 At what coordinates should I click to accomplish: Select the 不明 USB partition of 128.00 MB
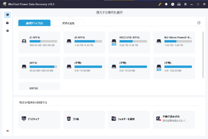click(174, 68)
